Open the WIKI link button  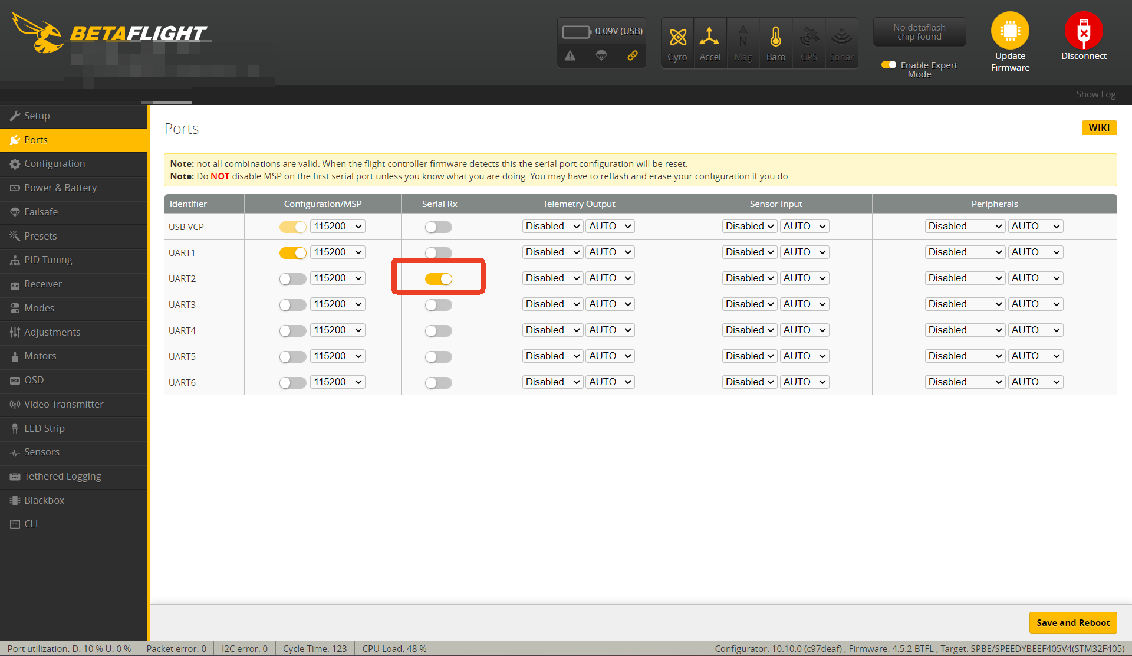point(1098,128)
